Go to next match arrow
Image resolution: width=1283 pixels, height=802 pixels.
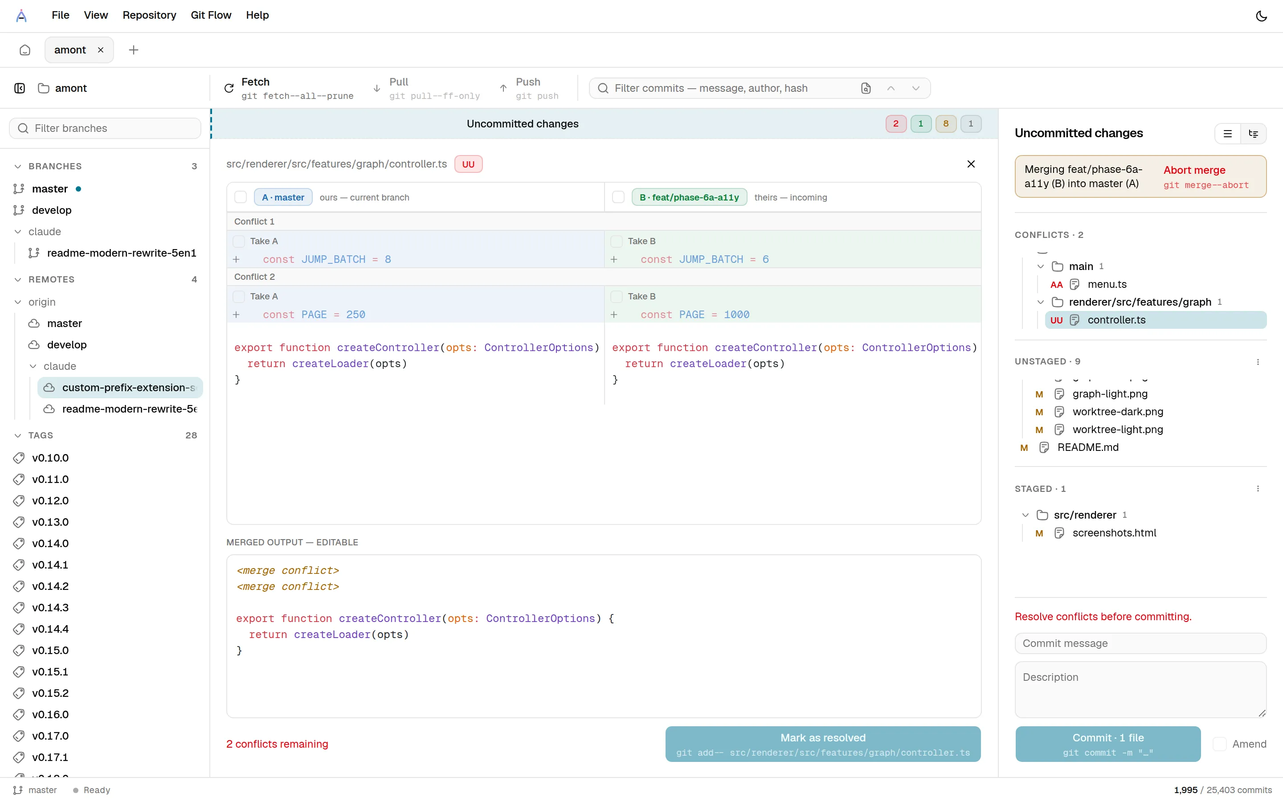click(915, 88)
